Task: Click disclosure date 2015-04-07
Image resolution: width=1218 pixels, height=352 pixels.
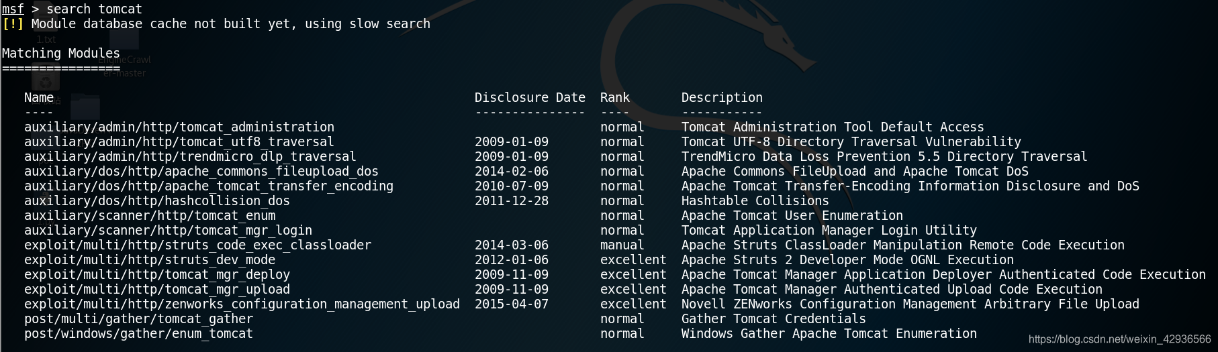Action: click(x=512, y=304)
